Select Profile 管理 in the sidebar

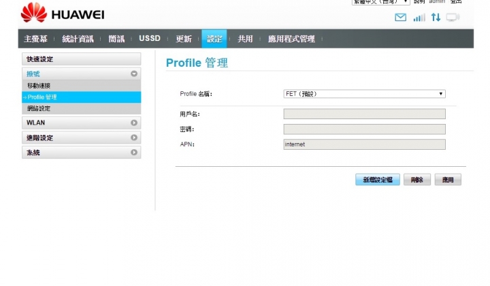tap(81, 97)
